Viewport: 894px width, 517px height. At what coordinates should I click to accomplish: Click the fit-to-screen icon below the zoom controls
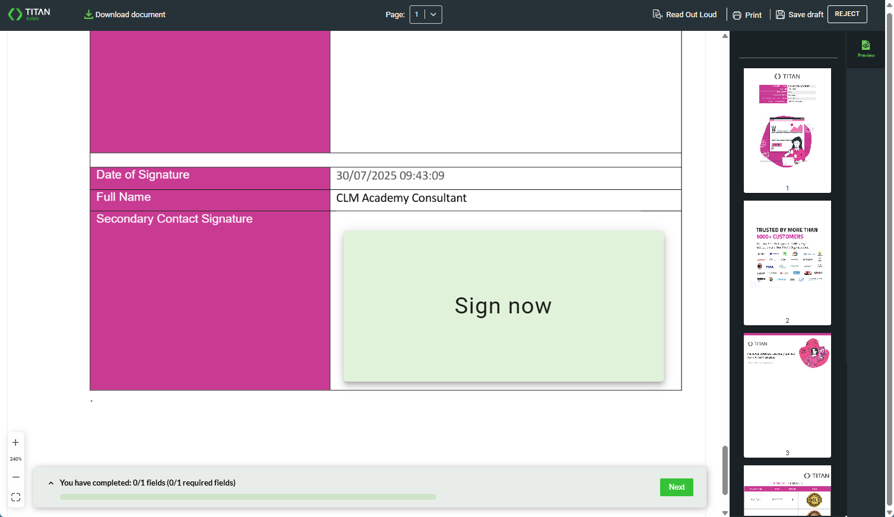point(15,497)
